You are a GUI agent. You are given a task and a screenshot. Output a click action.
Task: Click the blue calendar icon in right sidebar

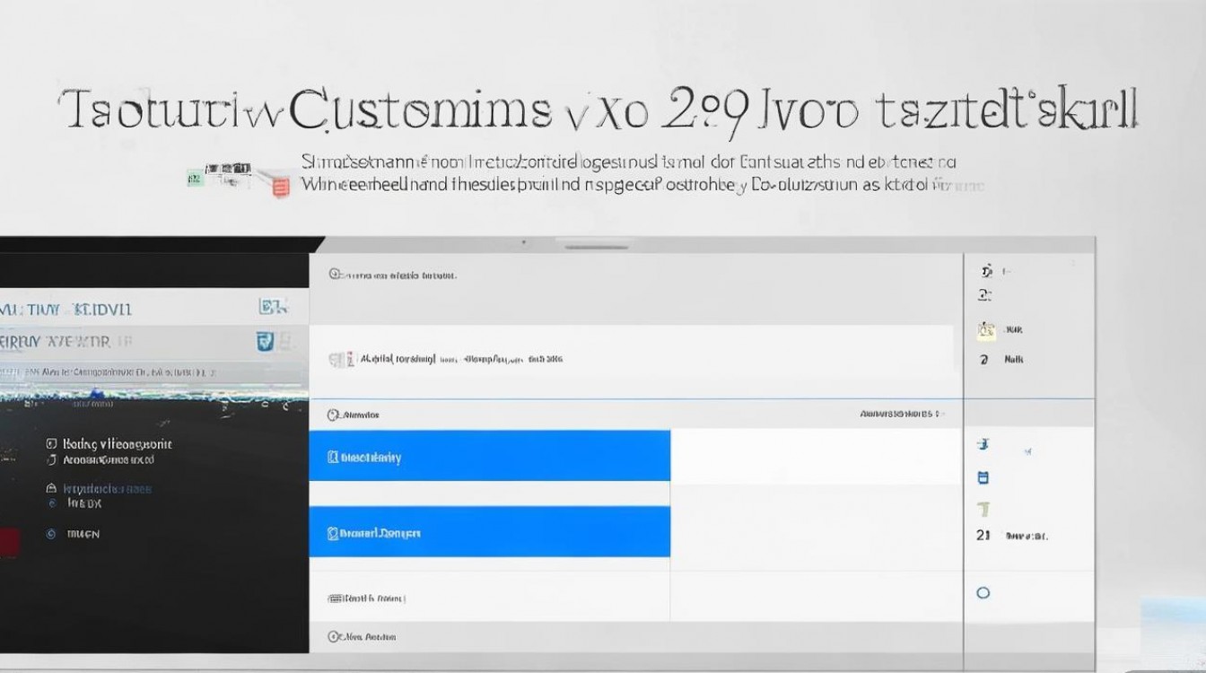point(983,478)
